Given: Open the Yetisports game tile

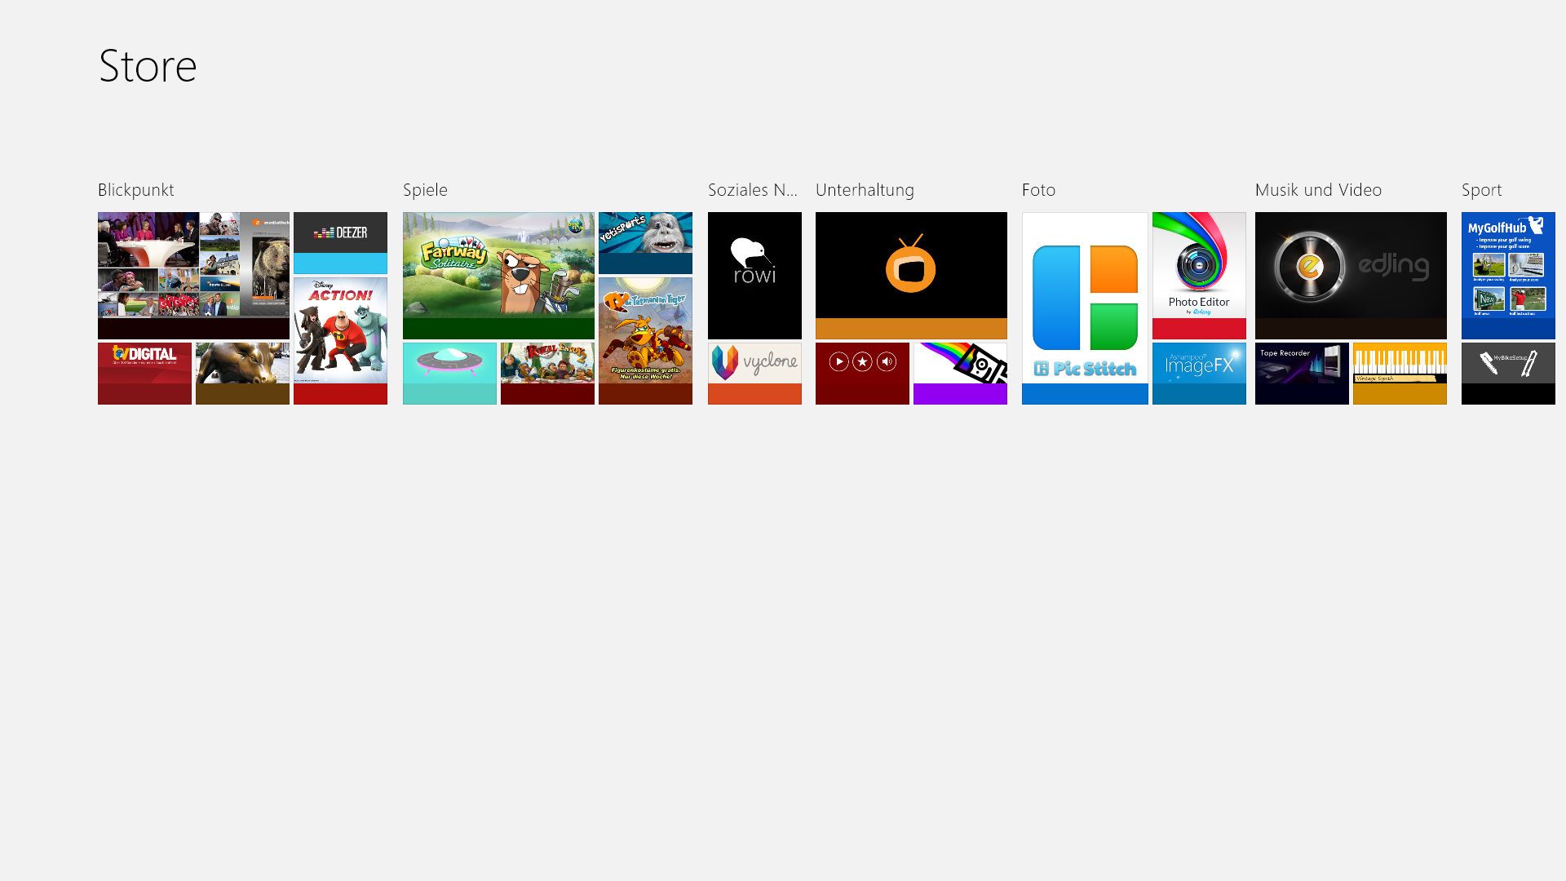Looking at the screenshot, I should click(644, 242).
